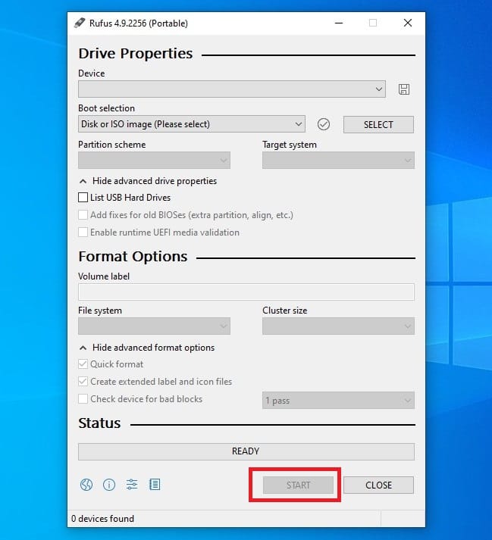The height and width of the screenshot is (540, 492).
Task: Click the Format Options heading
Action: click(133, 257)
